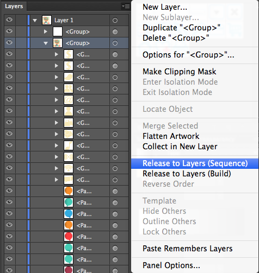259x273 pixels.
Task: Click the music note group thumbnail
Action: pos(69,145)
